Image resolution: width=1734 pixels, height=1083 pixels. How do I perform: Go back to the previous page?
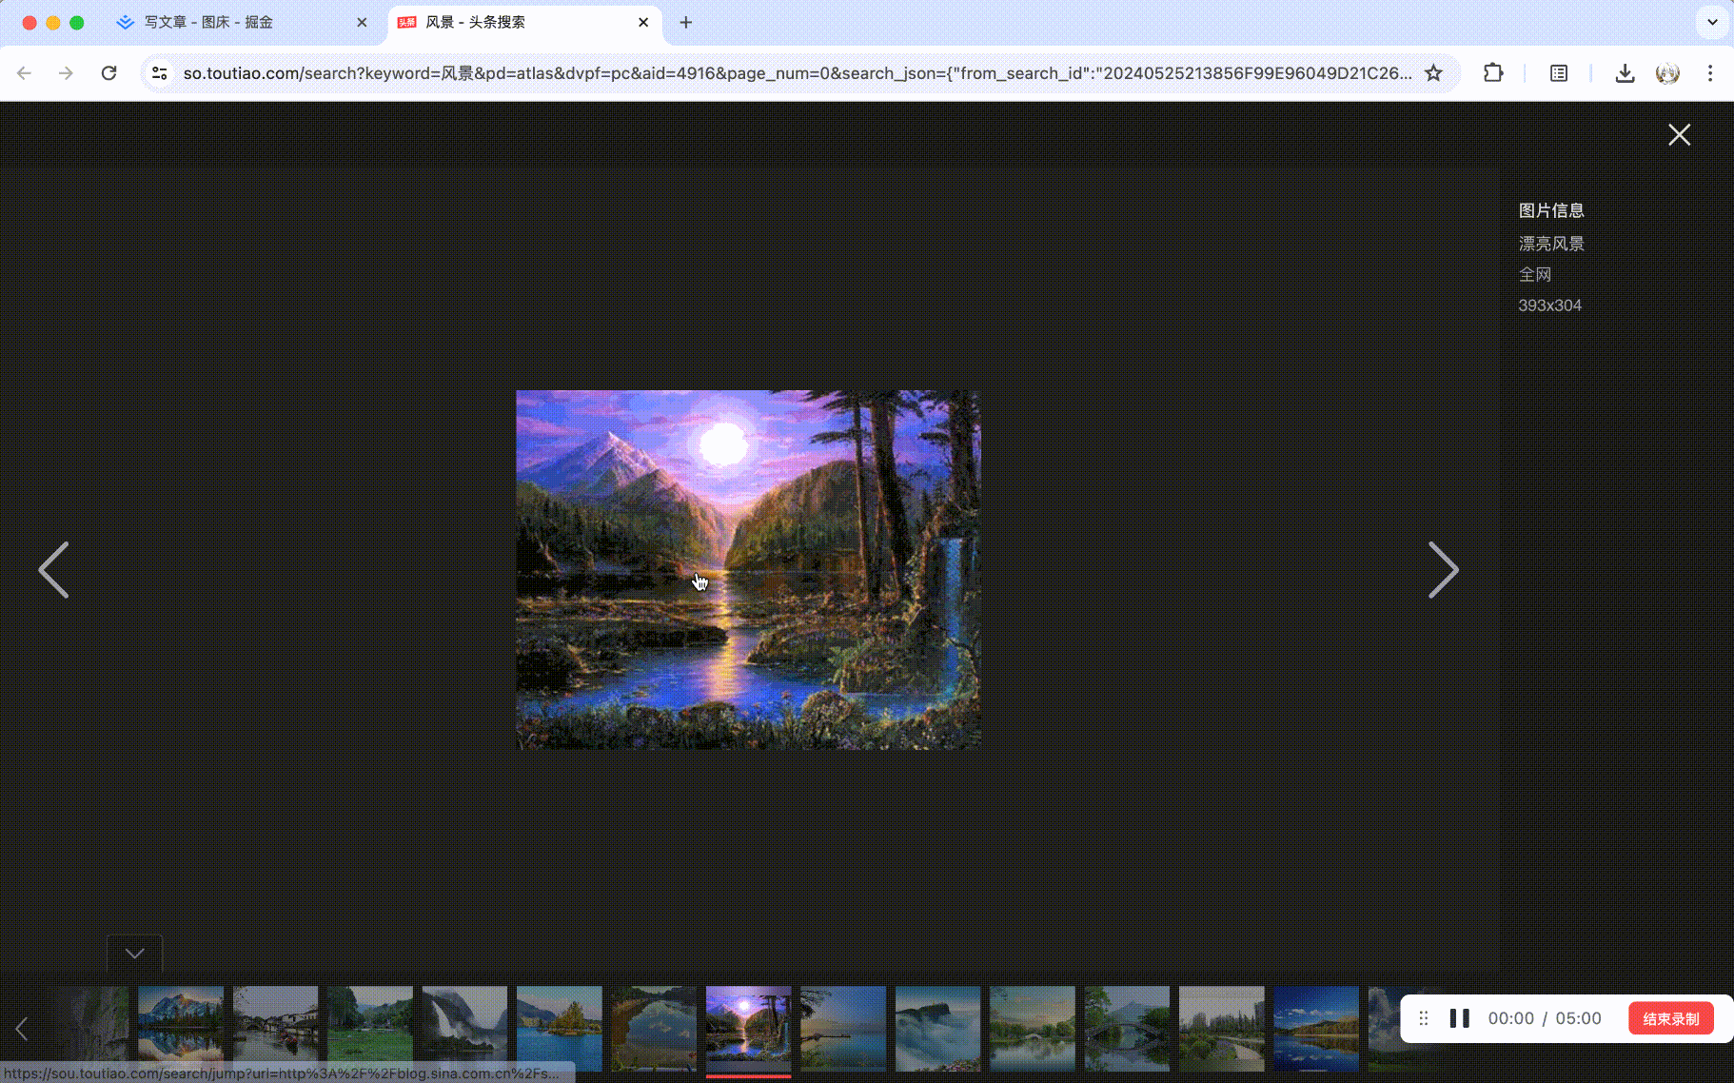(x=25, y=73)
